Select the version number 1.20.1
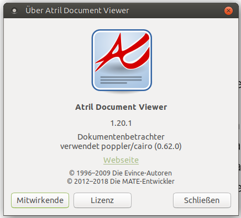This screenshot has width=241, height=218. click(x=121, y=123)
